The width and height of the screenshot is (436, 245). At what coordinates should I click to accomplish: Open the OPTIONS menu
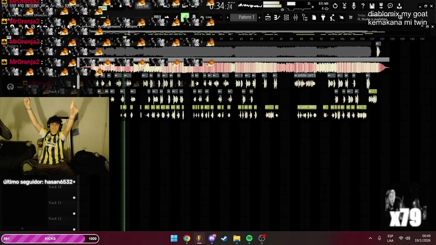point(57,6)
